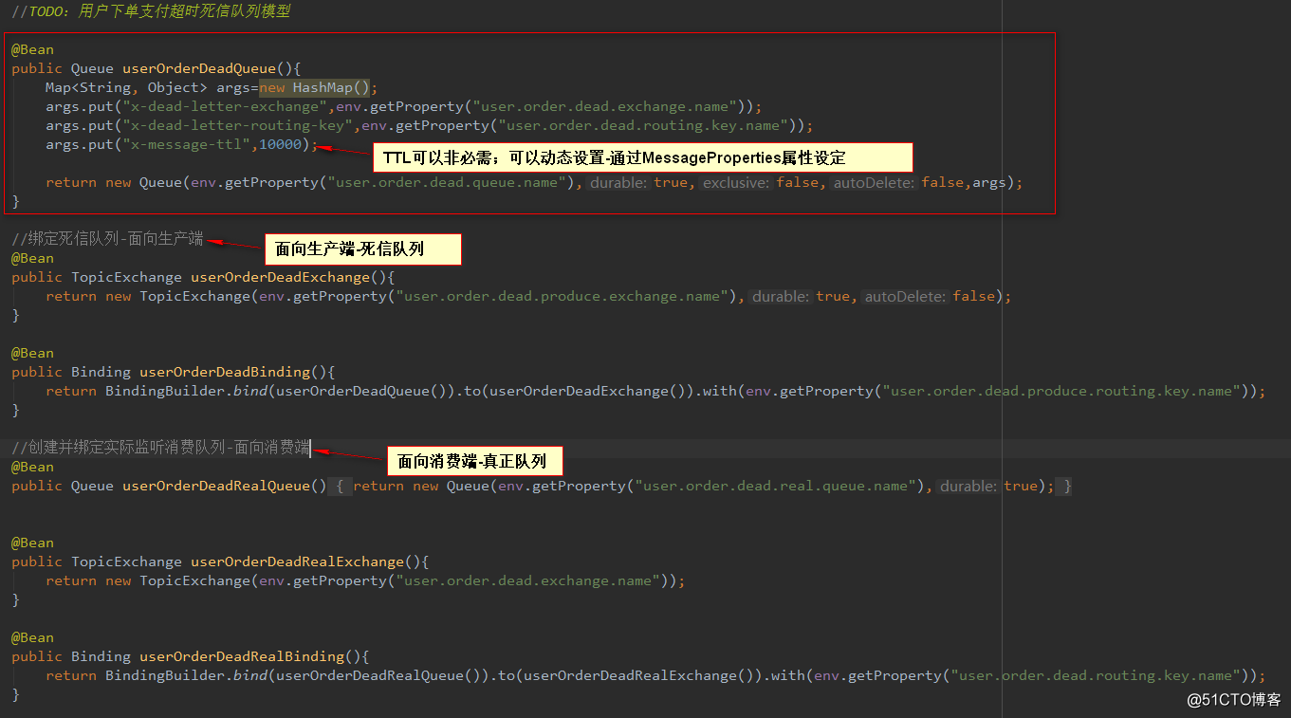
Task: Click "user.order.dead.produce.exchange.name" string
Action: click(x=563, y=296)
